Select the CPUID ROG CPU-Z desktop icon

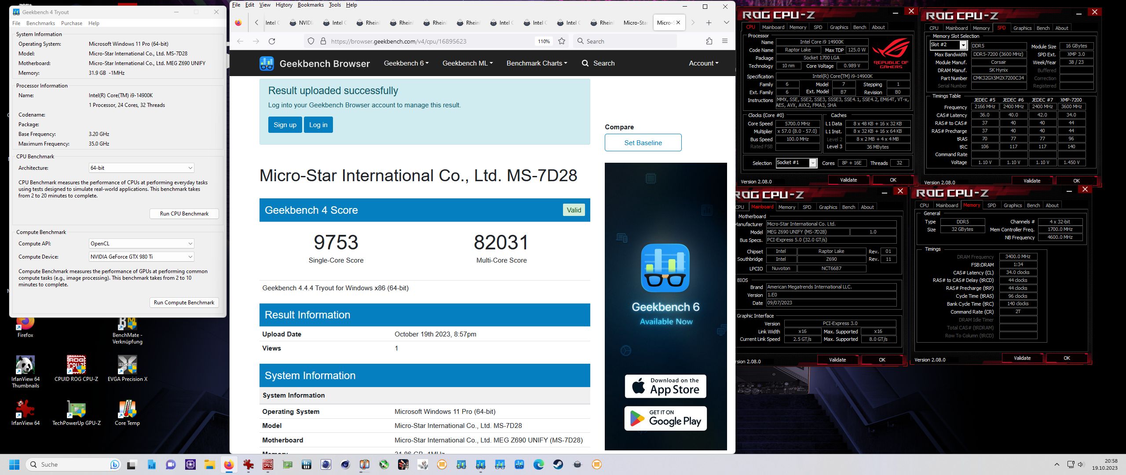(x=77, y=369)
